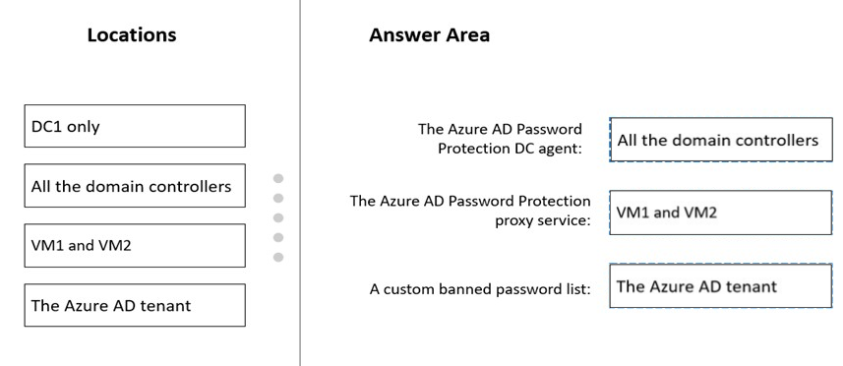Click the middle gray dot of the five
This screenshot has width=843, height=366.
278,217
